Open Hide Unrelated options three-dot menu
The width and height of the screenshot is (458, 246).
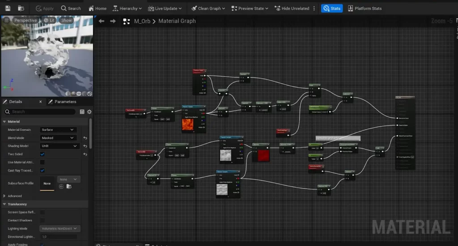coord(314,8)
